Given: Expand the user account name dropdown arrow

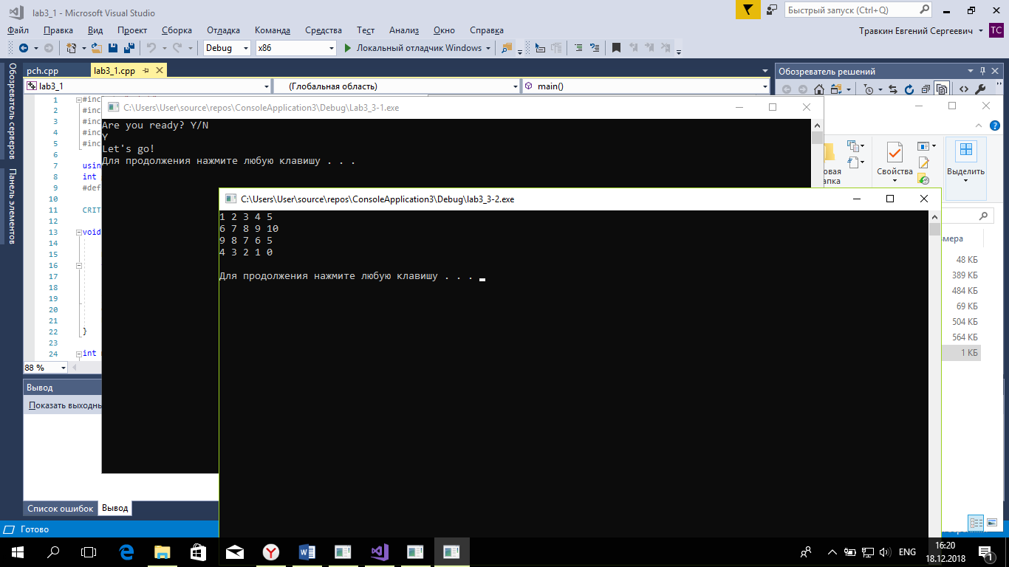Looking at the screenshot, I should tap(980, 30).
